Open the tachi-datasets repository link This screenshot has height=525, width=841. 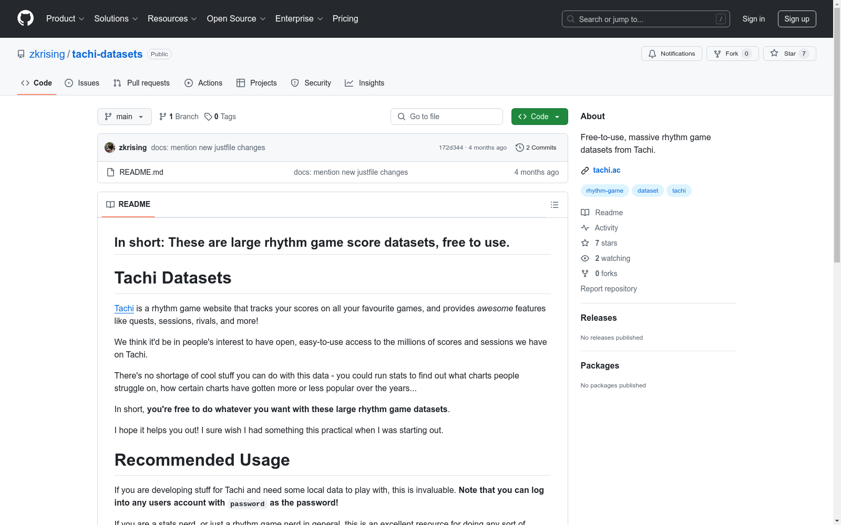(107, 54)
